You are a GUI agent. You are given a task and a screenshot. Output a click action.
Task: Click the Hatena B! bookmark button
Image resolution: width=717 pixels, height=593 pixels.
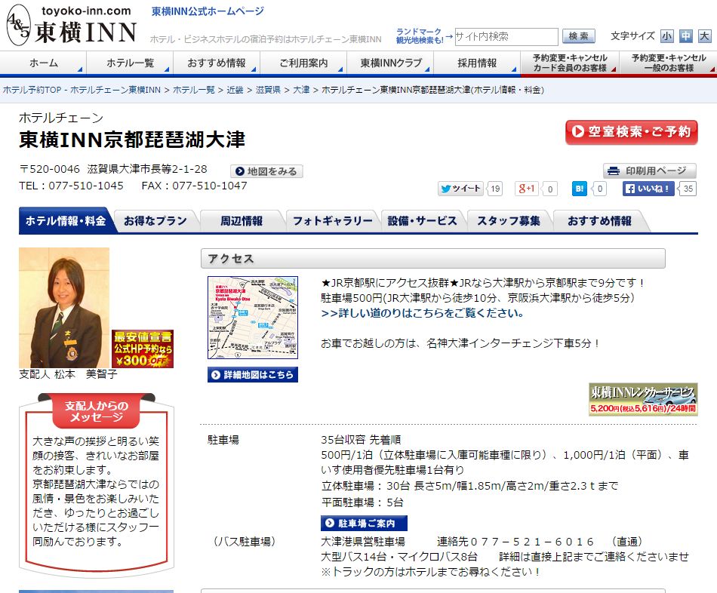580,189
